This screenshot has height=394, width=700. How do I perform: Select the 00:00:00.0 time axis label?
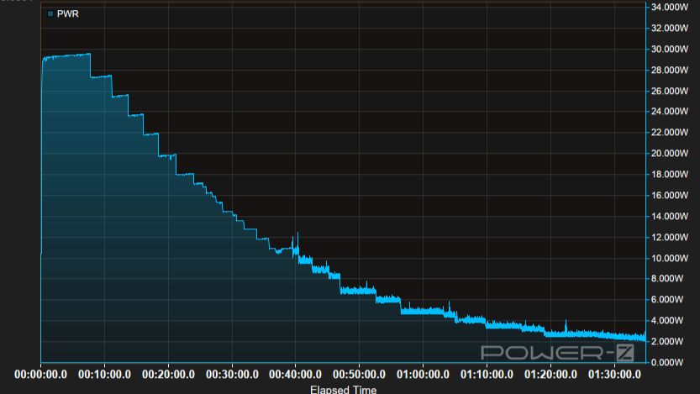[39, 375]
